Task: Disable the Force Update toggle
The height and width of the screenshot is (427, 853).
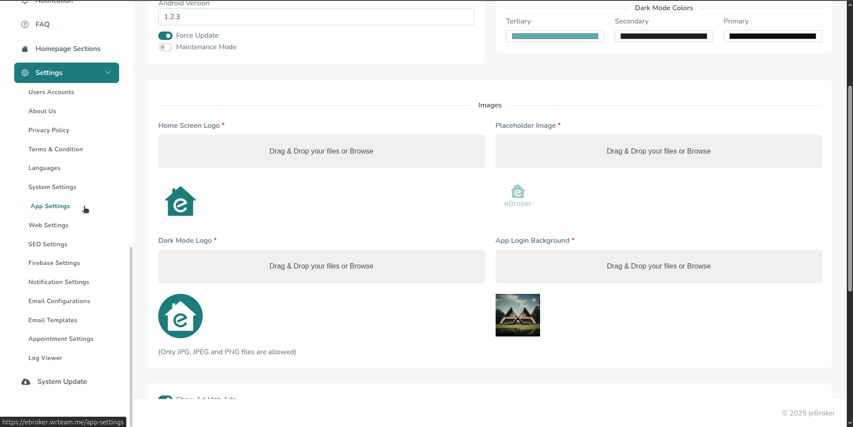Action: 165,36
